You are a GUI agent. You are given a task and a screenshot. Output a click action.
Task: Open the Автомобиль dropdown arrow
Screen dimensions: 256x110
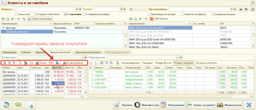click(232, 9)
